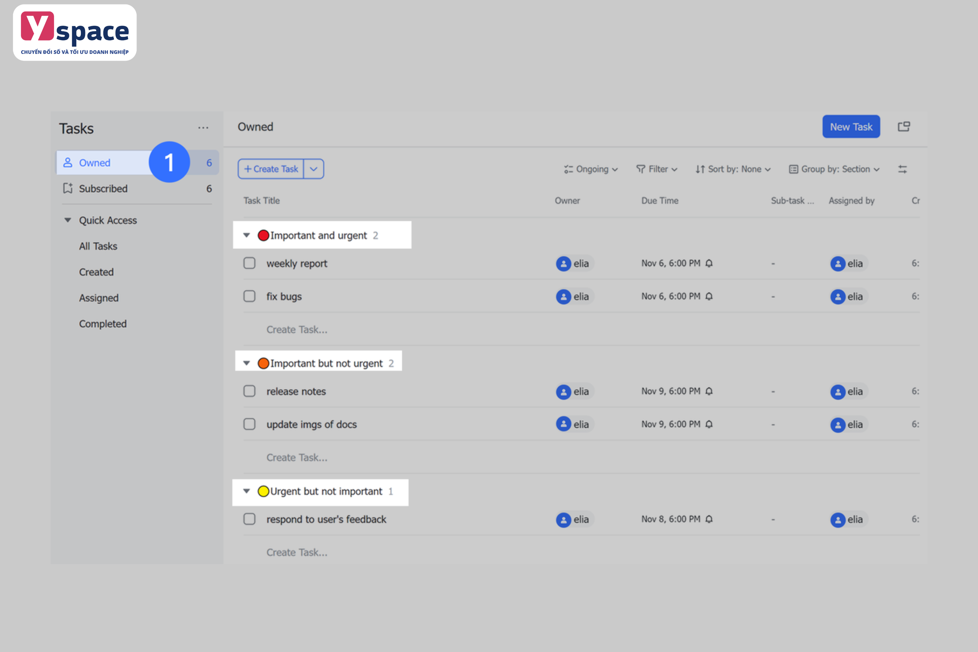Collapse the Quick Access group
The image size is (978, 652).
click(67, 220)
